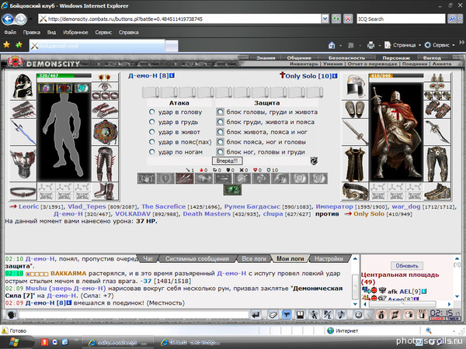Click Д-емо-Н's helmet equipment slot
The height and width of the screenshot is (349, 466).
pyautogui.click(x=23, y=86)
